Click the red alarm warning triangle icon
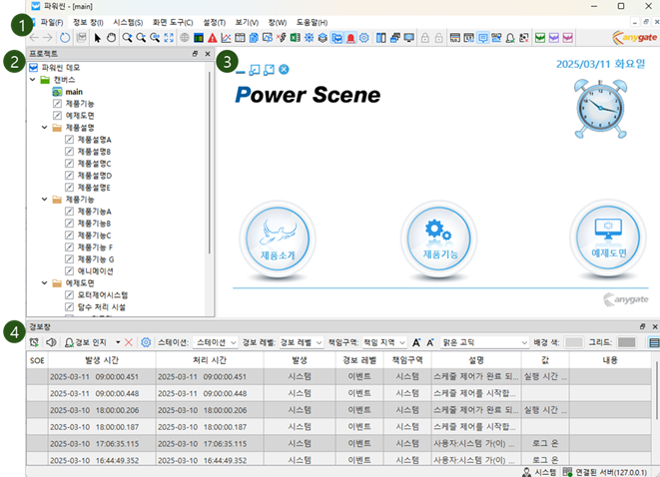 (x=213, y=38)
